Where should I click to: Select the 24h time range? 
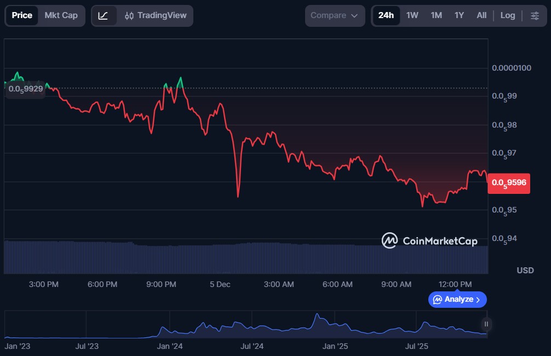(x=386, y=15)
